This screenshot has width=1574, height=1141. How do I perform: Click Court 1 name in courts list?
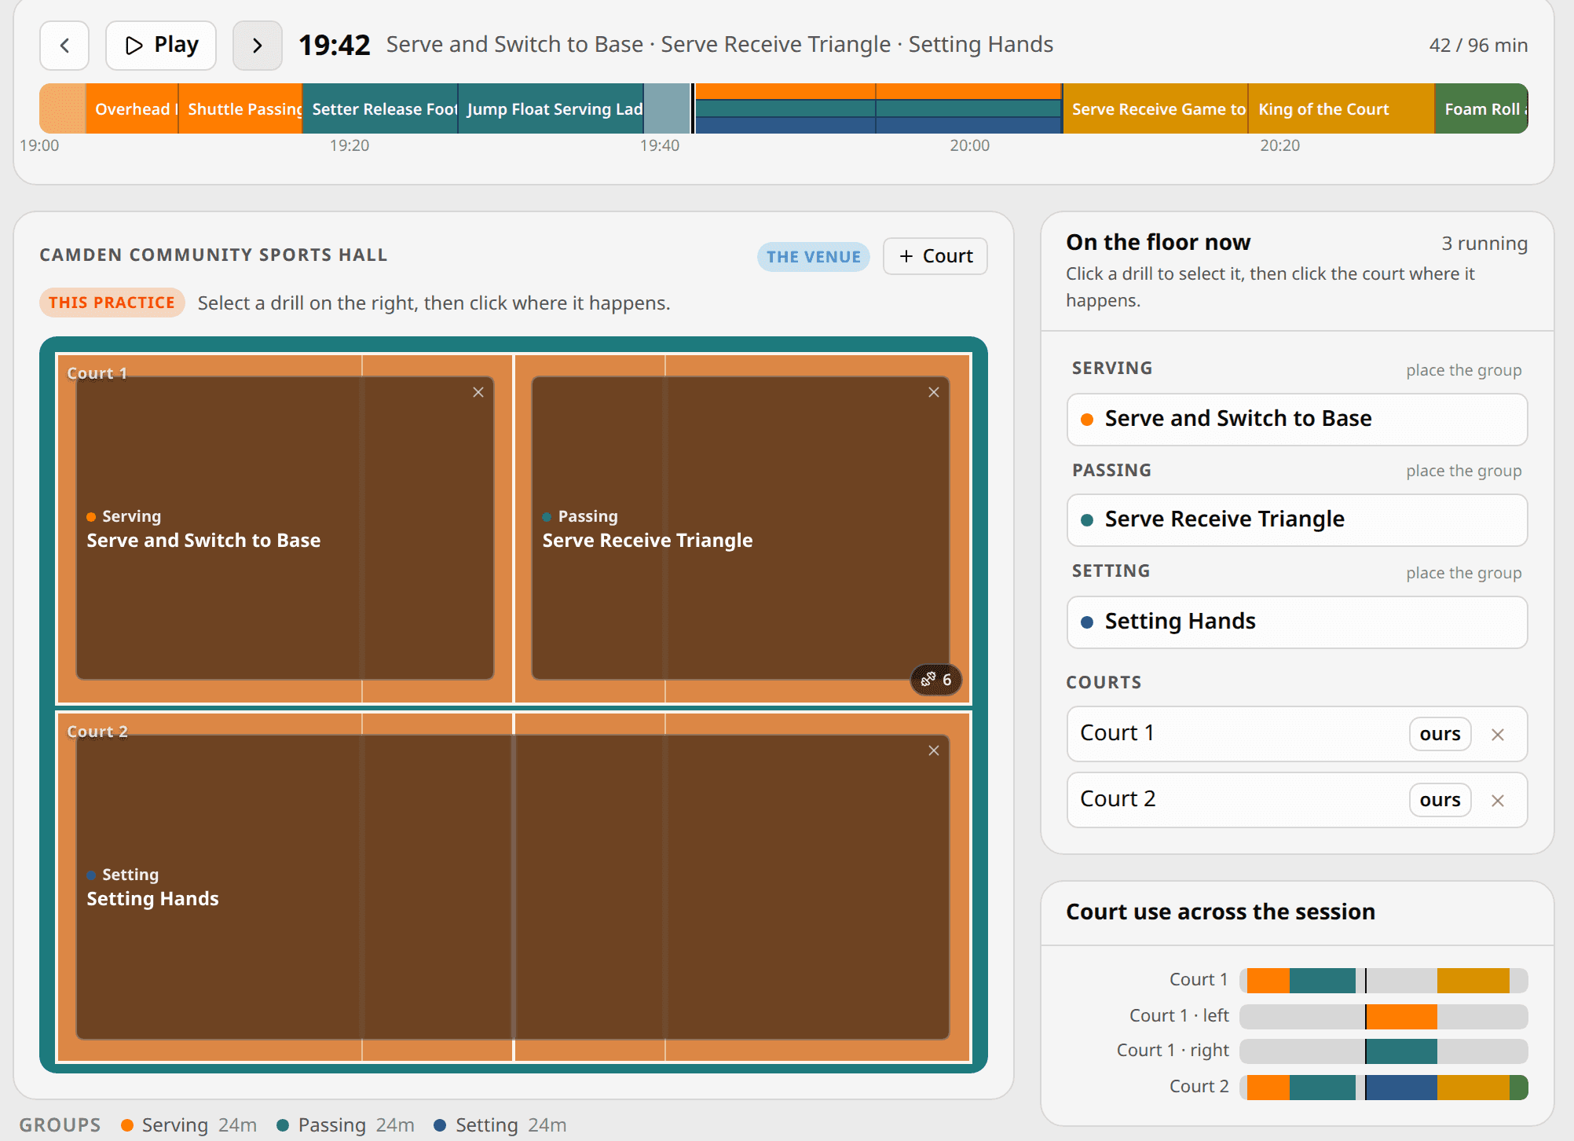click(1117, 733)
